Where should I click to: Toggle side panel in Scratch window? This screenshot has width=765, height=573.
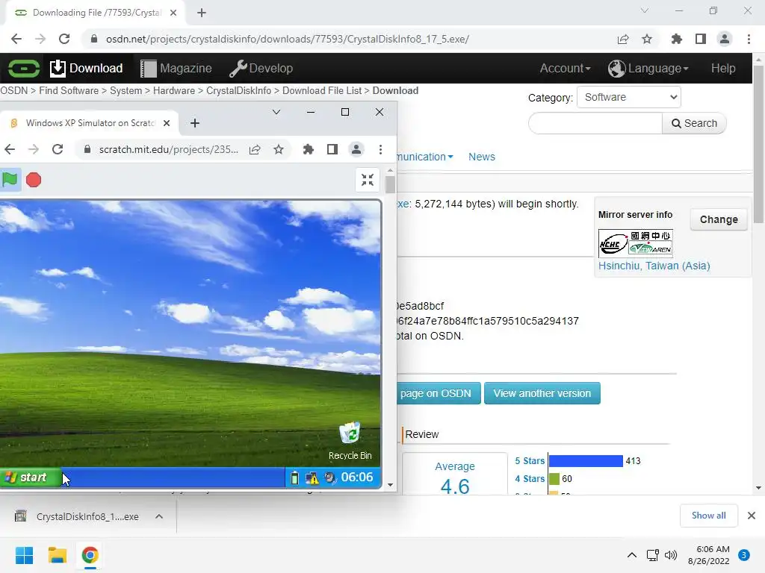[332, 149]
